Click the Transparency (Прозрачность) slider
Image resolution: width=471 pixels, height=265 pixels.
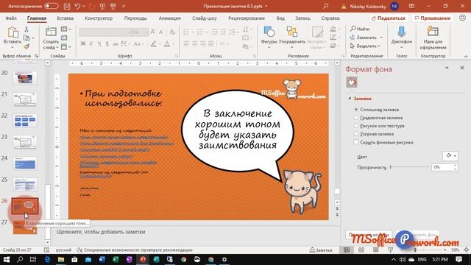click(410, 167)
